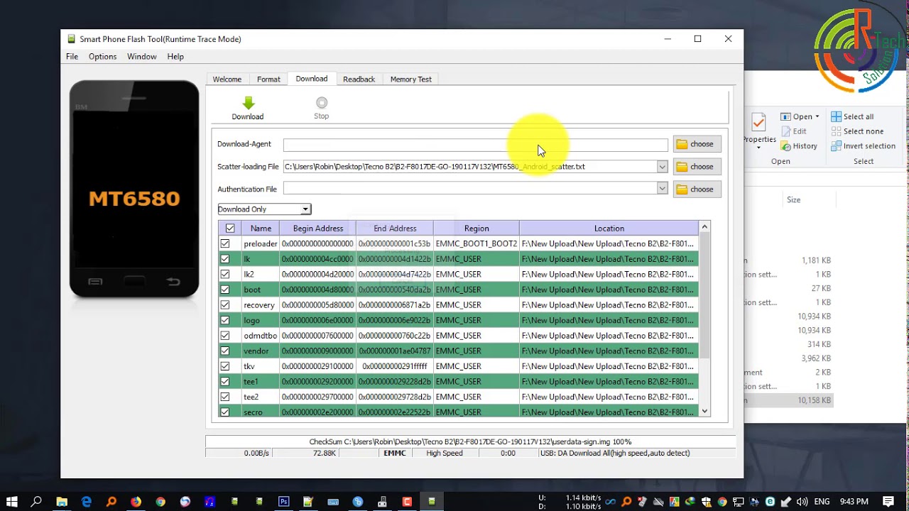Start flashing with the green Download arrow
This screenshot has height=511, width=909.
pyautogui.click(x=248, y=108)
